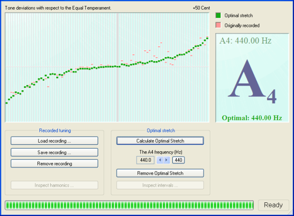Click the disabled Inspect intervals button

[x=160, y=185]
